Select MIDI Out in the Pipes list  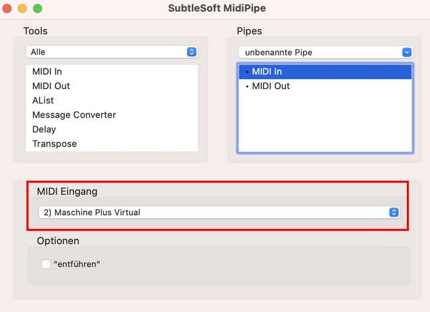point(325,86)
